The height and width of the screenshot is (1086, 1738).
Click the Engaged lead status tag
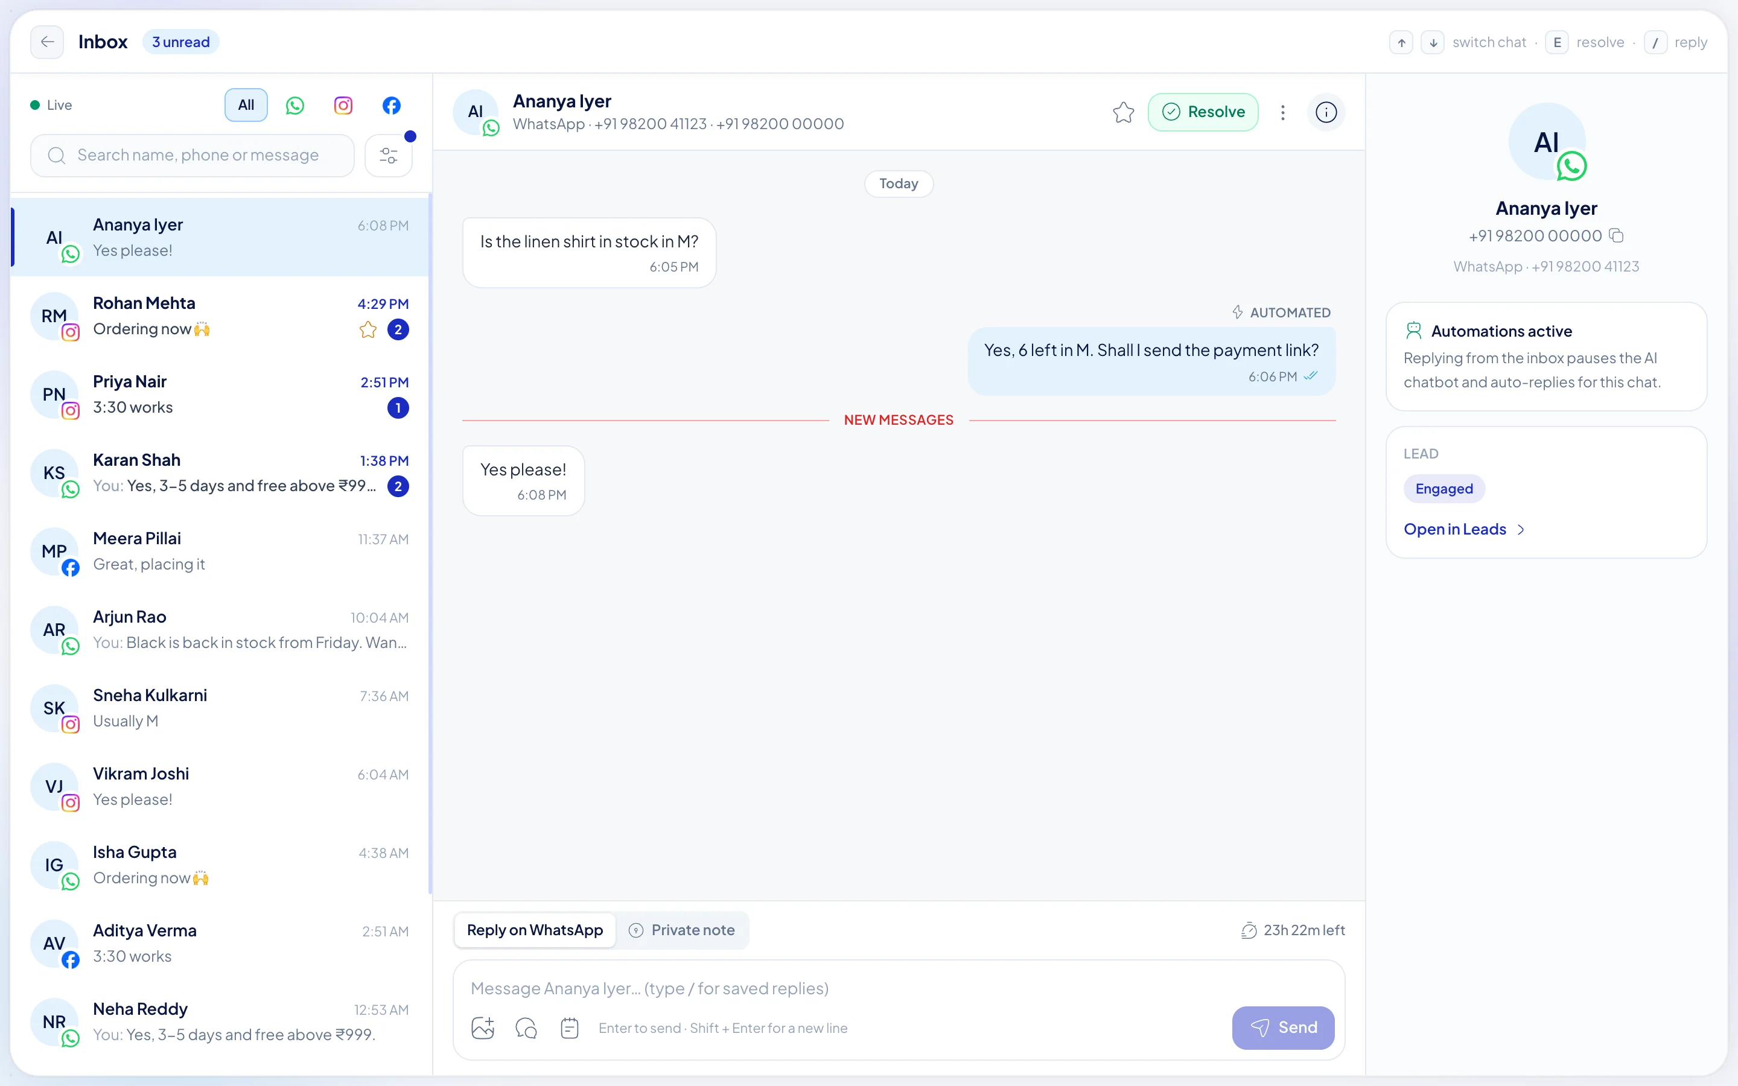(1444, 489)
